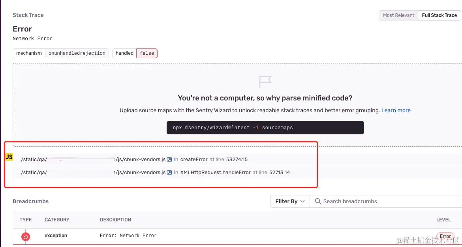Follow the Learn more link
462x247 pixels.
pos(396,110)
